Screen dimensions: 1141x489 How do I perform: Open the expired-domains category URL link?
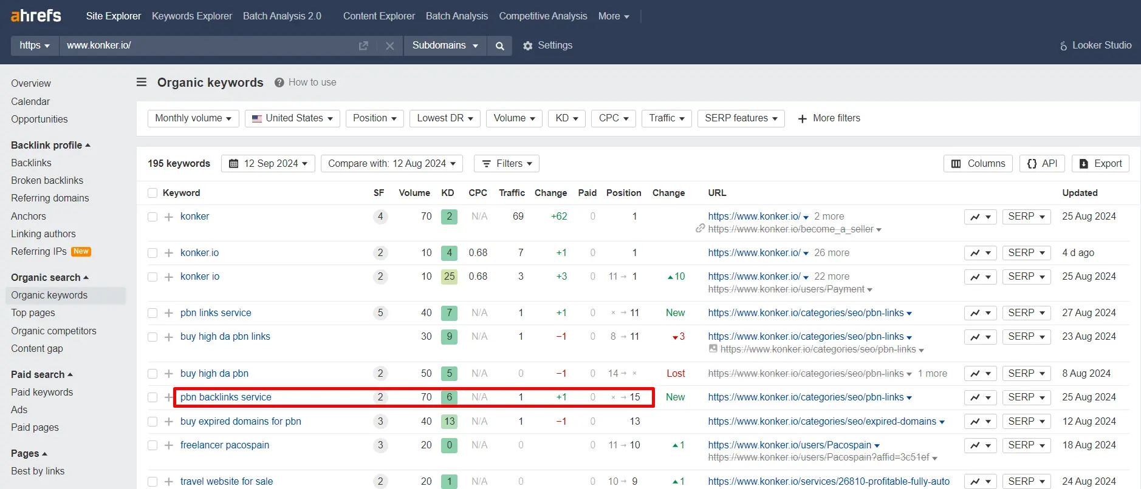(822, 422)
